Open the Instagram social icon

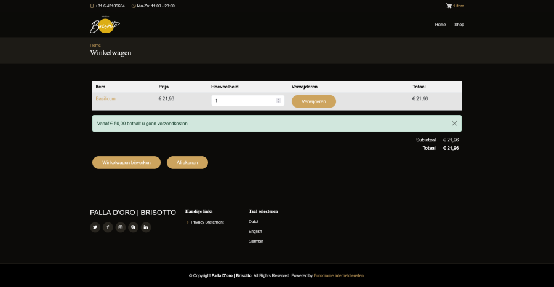[121, 227]
